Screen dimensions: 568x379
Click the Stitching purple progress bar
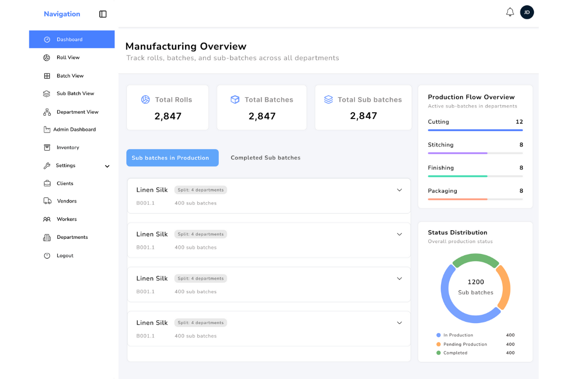point(457,153)
